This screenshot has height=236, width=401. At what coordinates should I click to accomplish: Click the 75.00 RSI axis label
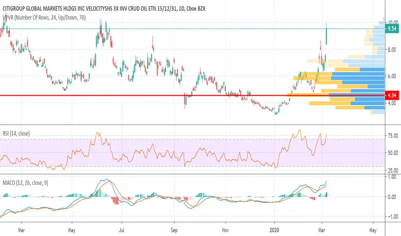[393, 136]
